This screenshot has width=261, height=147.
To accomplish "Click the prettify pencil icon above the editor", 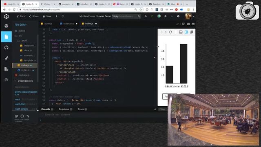I will pos(178,24).
